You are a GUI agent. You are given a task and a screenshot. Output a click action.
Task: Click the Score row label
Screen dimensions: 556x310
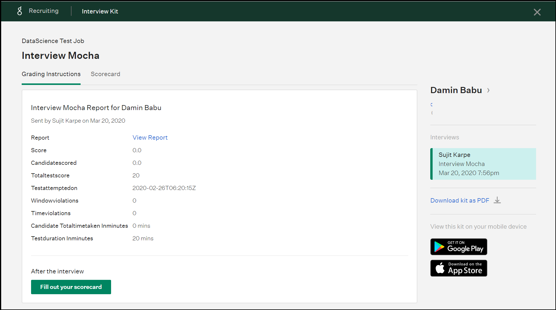click(x=39, y=150)
